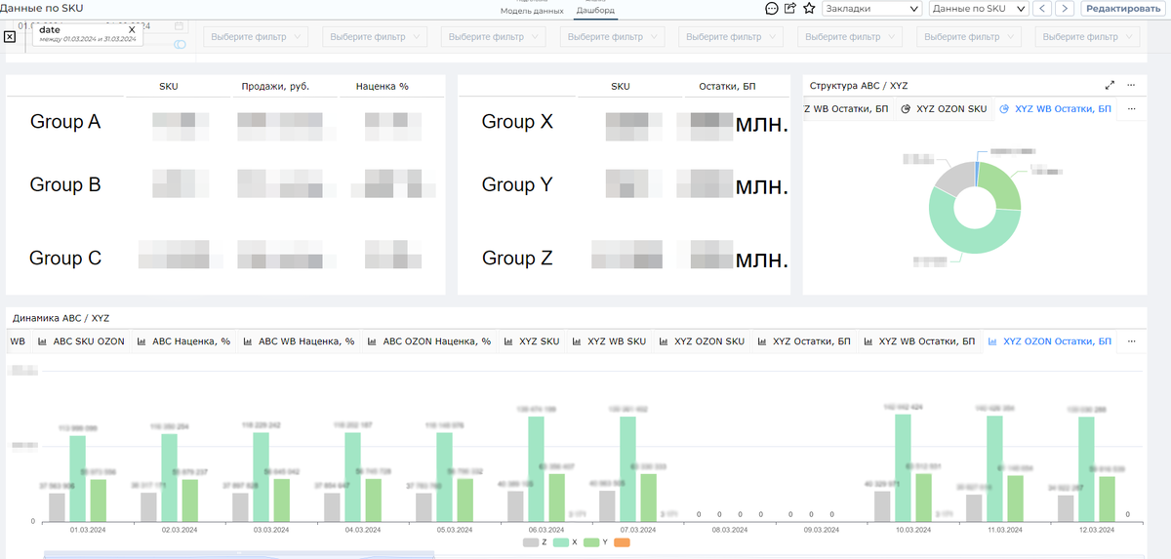Image resolution: width=1171 pixels, height=559 pixels.
Task: Click the Наценка % column header
Action: point(383,87)
